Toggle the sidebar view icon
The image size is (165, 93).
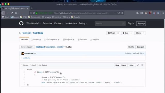pos(142,13)
